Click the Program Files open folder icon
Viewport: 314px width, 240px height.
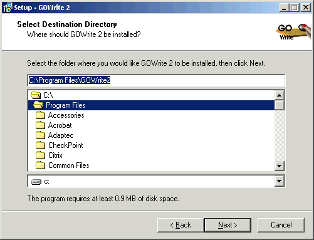tap(38, 105)
